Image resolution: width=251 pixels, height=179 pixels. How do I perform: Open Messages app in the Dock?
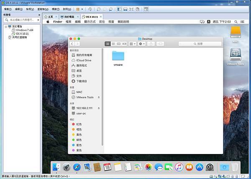pos(159,167)
